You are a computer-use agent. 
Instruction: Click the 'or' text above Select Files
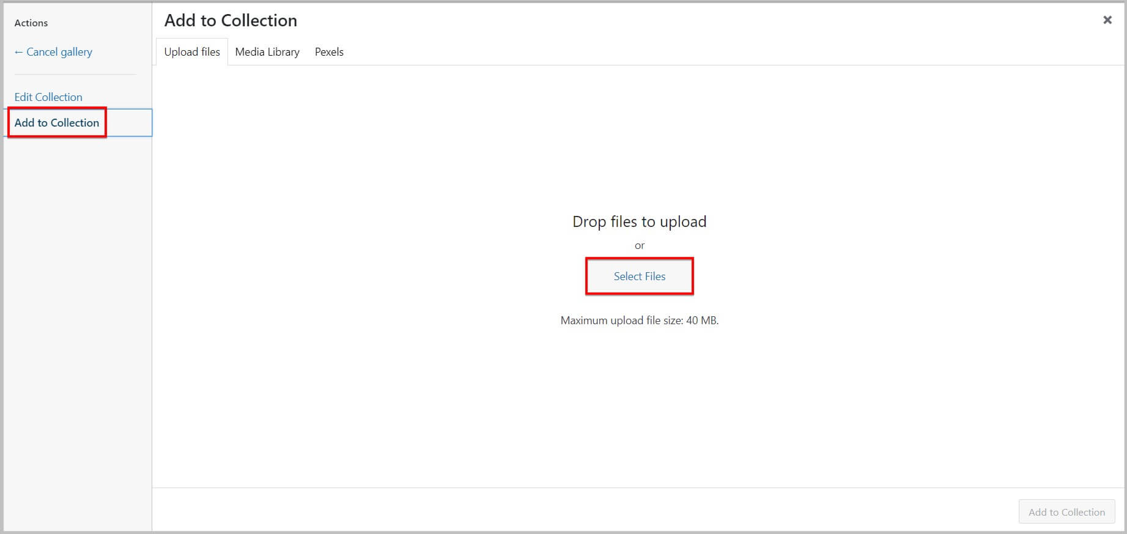pos(640,246)
